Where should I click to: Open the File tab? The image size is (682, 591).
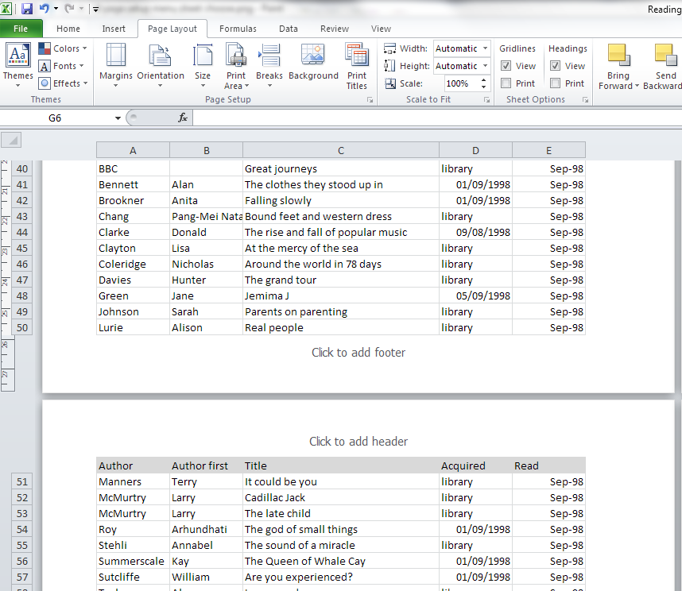21,29
